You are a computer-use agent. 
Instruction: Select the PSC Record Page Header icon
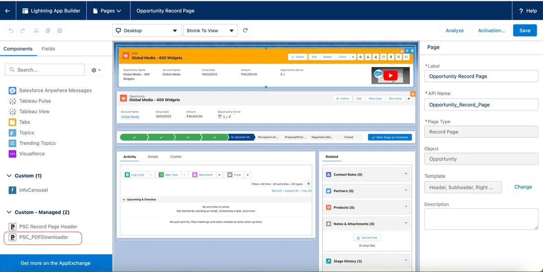pos(12,226)
